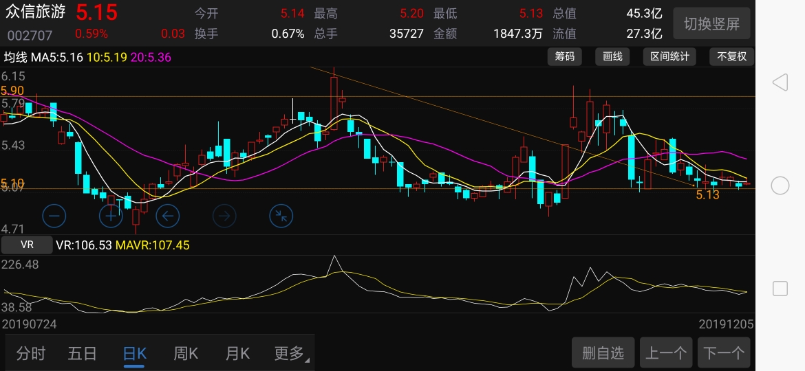The height and width of the screenshot is (371, 805).
Task: Switch to 五日 tab
Action: click(x=82, y=354)
